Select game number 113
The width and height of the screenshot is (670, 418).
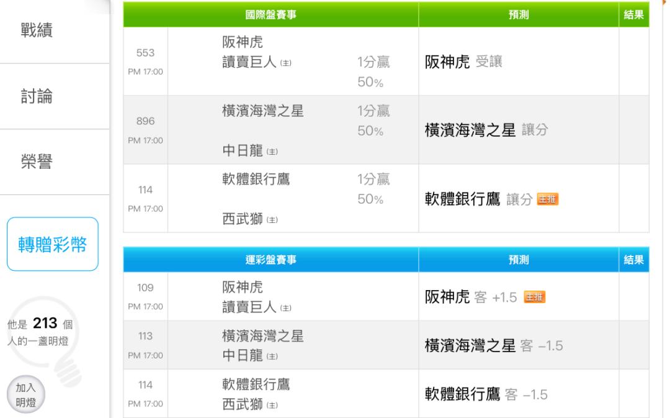point(145,336)
